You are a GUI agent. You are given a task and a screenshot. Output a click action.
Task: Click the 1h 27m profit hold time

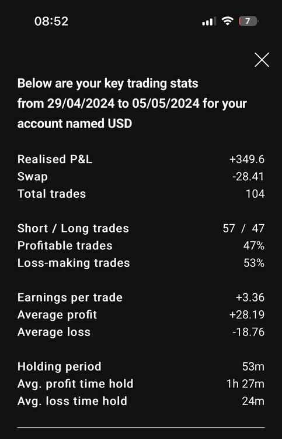click(x=245, y=384)
